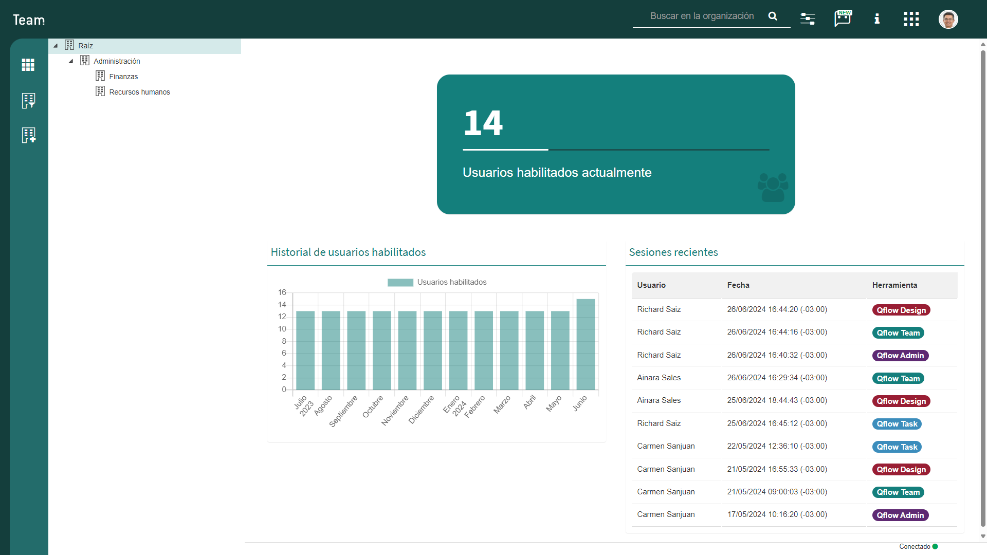Click Qflow Team badge at 21/05/2024 09:00:03
The image size is (987, 555).
click(x=898, y=492)
